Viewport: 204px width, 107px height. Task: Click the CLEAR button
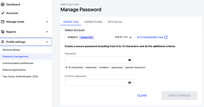(142, 96)
